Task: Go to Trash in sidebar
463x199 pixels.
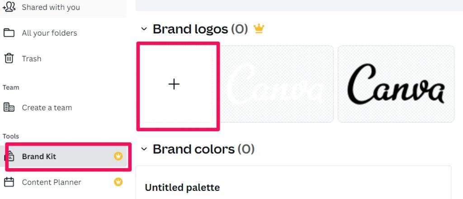Action: [32, 58]
